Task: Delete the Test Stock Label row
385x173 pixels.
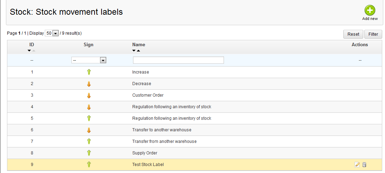Action: tap(364, 165)
